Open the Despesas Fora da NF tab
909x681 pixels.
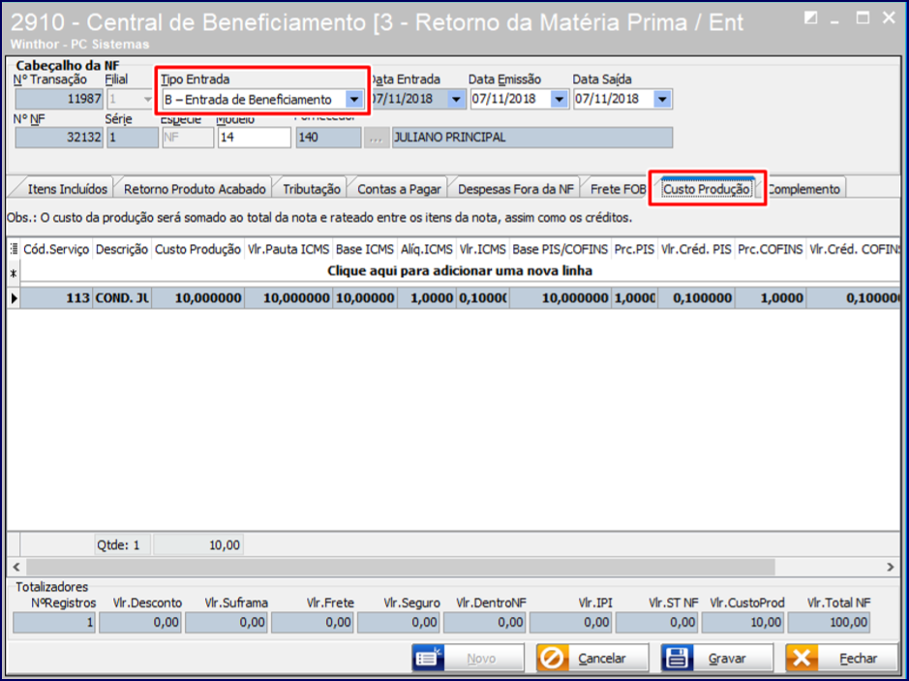515,189
